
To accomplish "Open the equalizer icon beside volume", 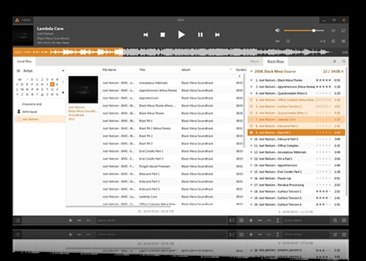I will pos(334,31).
